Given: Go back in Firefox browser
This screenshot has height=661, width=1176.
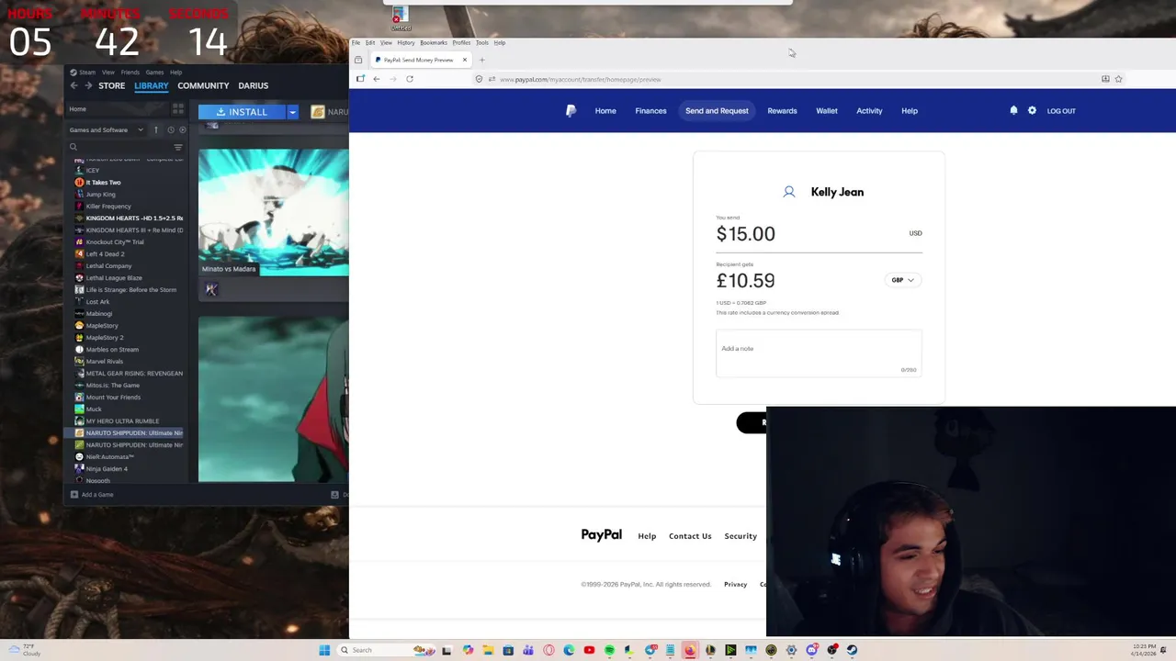Looking at the screenshot, I should [376, 79].
